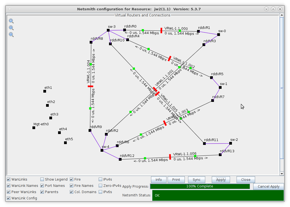
Task: Uncheck the WanLink Names option
Action: (9, 186)
